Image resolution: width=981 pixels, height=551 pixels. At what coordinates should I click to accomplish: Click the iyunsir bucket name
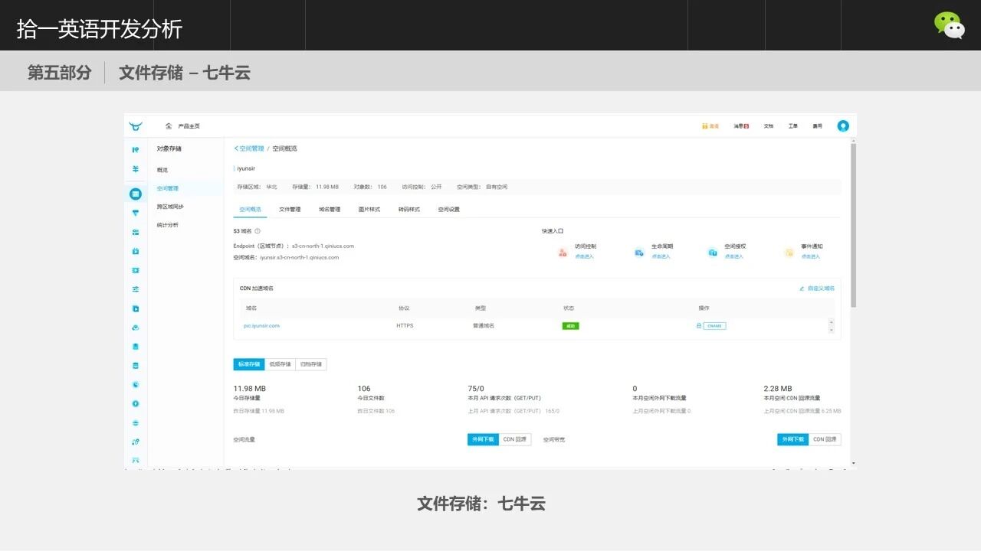pyautogui.click(x=246, y=168)
